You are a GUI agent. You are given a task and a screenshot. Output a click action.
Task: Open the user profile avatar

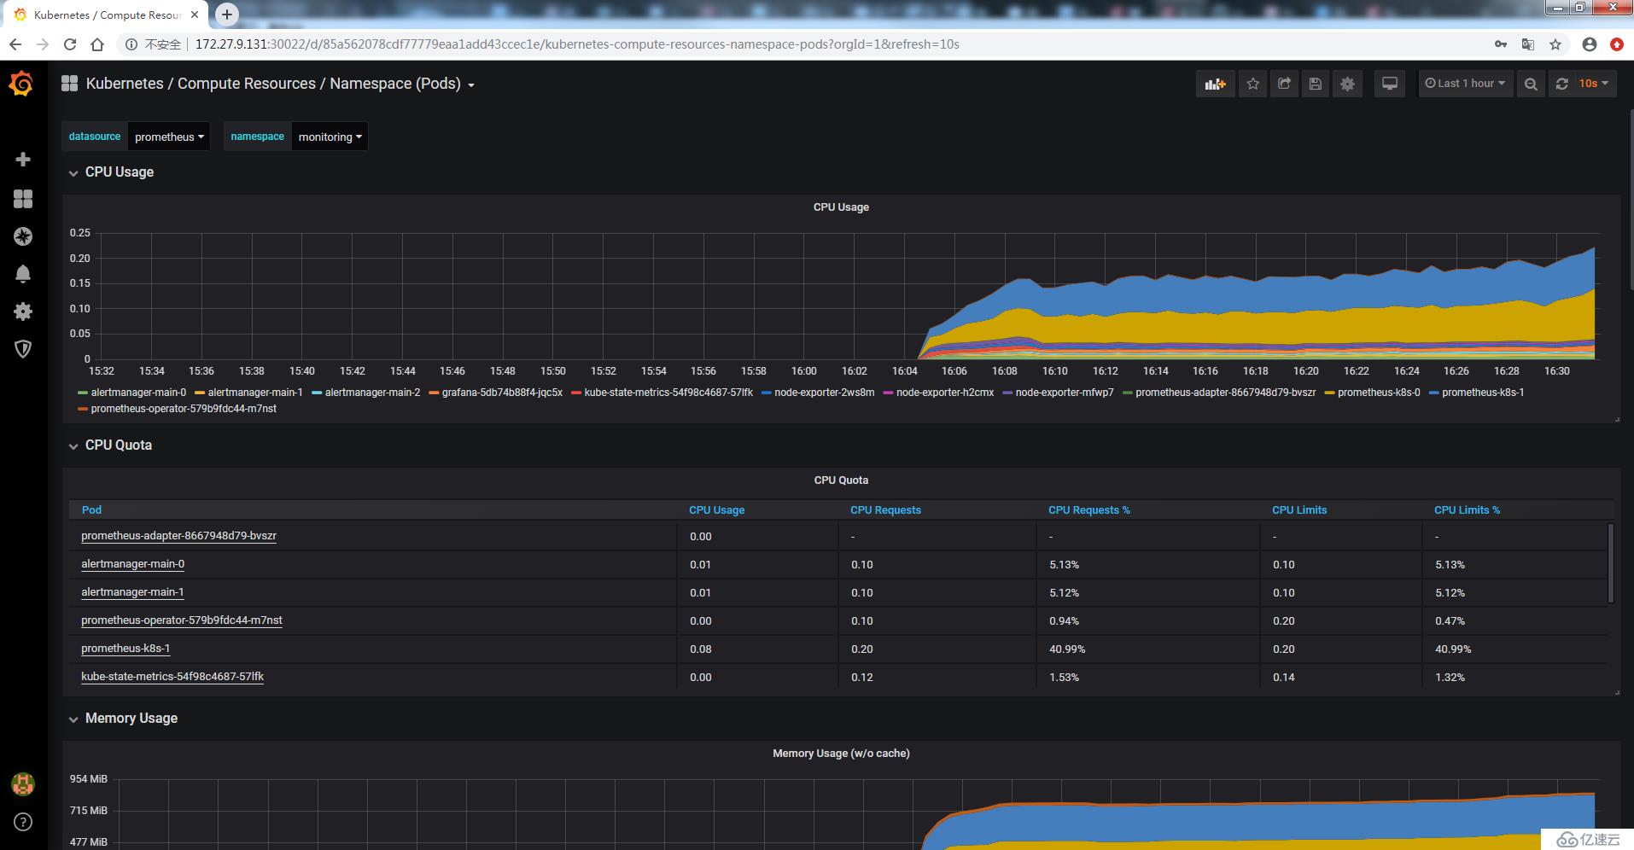tap(23, 783)
